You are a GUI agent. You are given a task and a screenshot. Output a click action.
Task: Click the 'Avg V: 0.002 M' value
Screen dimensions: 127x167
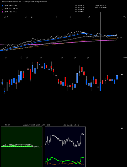pyautogui.click(x=101, y=6)
